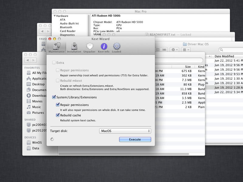The width and height of the screenshot is (243, 182).
Task: Open Desktop folder in Finder sidebar
Action: pyautogui.click(x=36, y=84)
